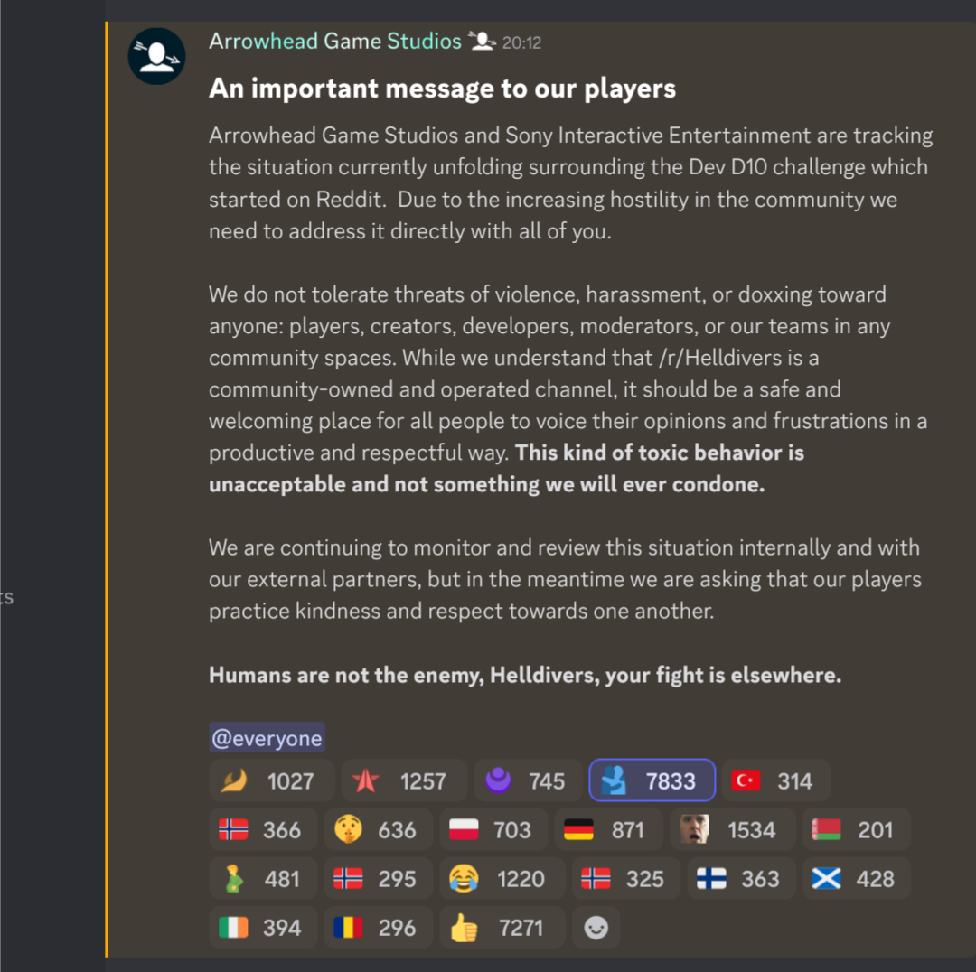The width and height of the screenshot is (976, 972).
Task: Click the Irish flag reaction with 394
Action: (264, 928)
